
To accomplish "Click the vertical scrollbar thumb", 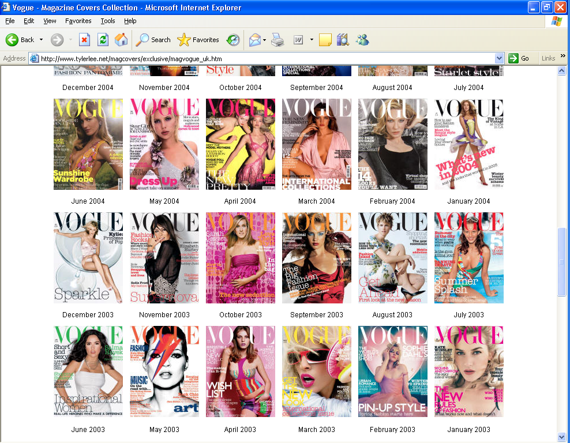I will point(562,262).
